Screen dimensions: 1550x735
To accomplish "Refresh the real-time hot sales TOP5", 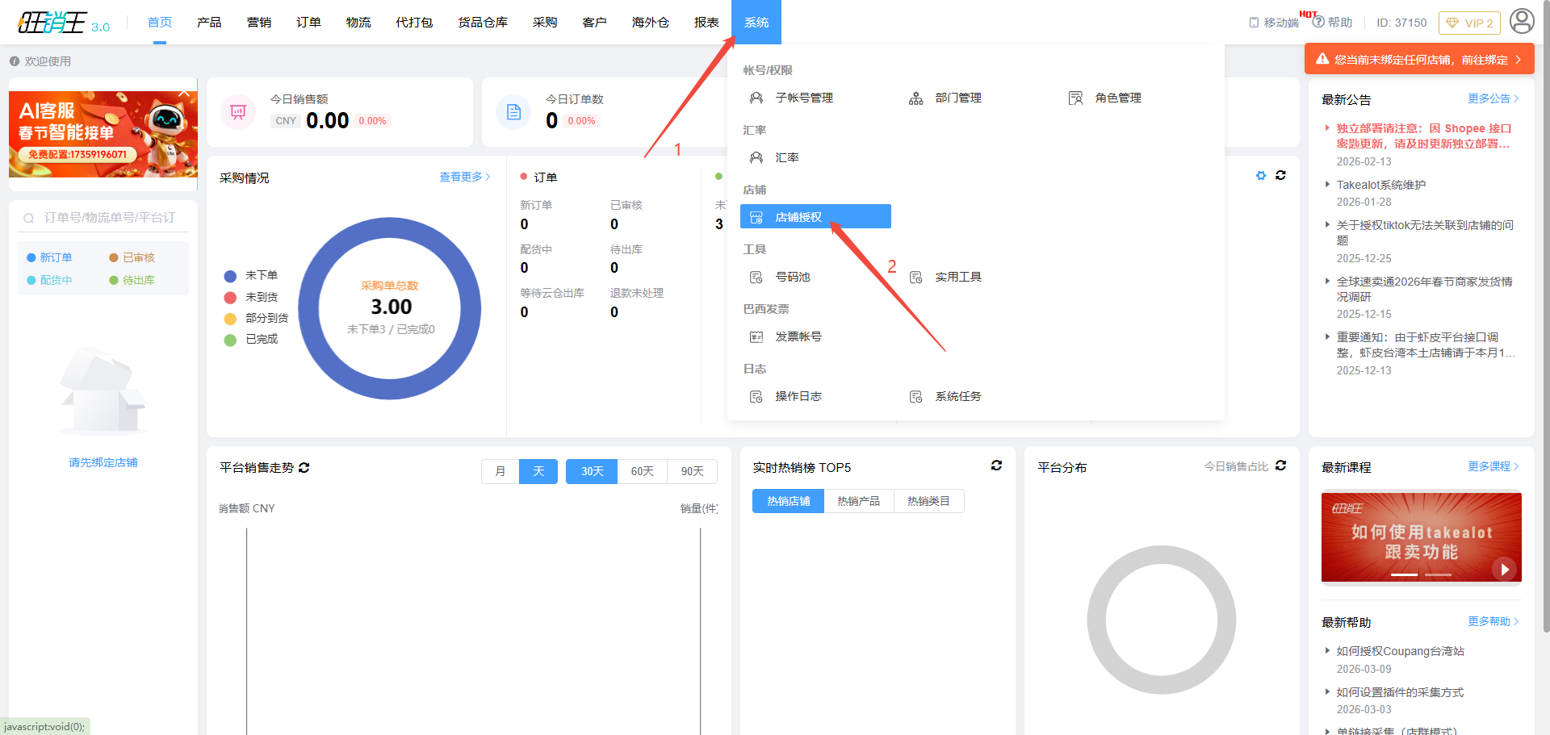I will [996, 466].
